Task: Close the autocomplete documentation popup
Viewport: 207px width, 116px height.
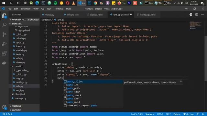Action: 181,82
